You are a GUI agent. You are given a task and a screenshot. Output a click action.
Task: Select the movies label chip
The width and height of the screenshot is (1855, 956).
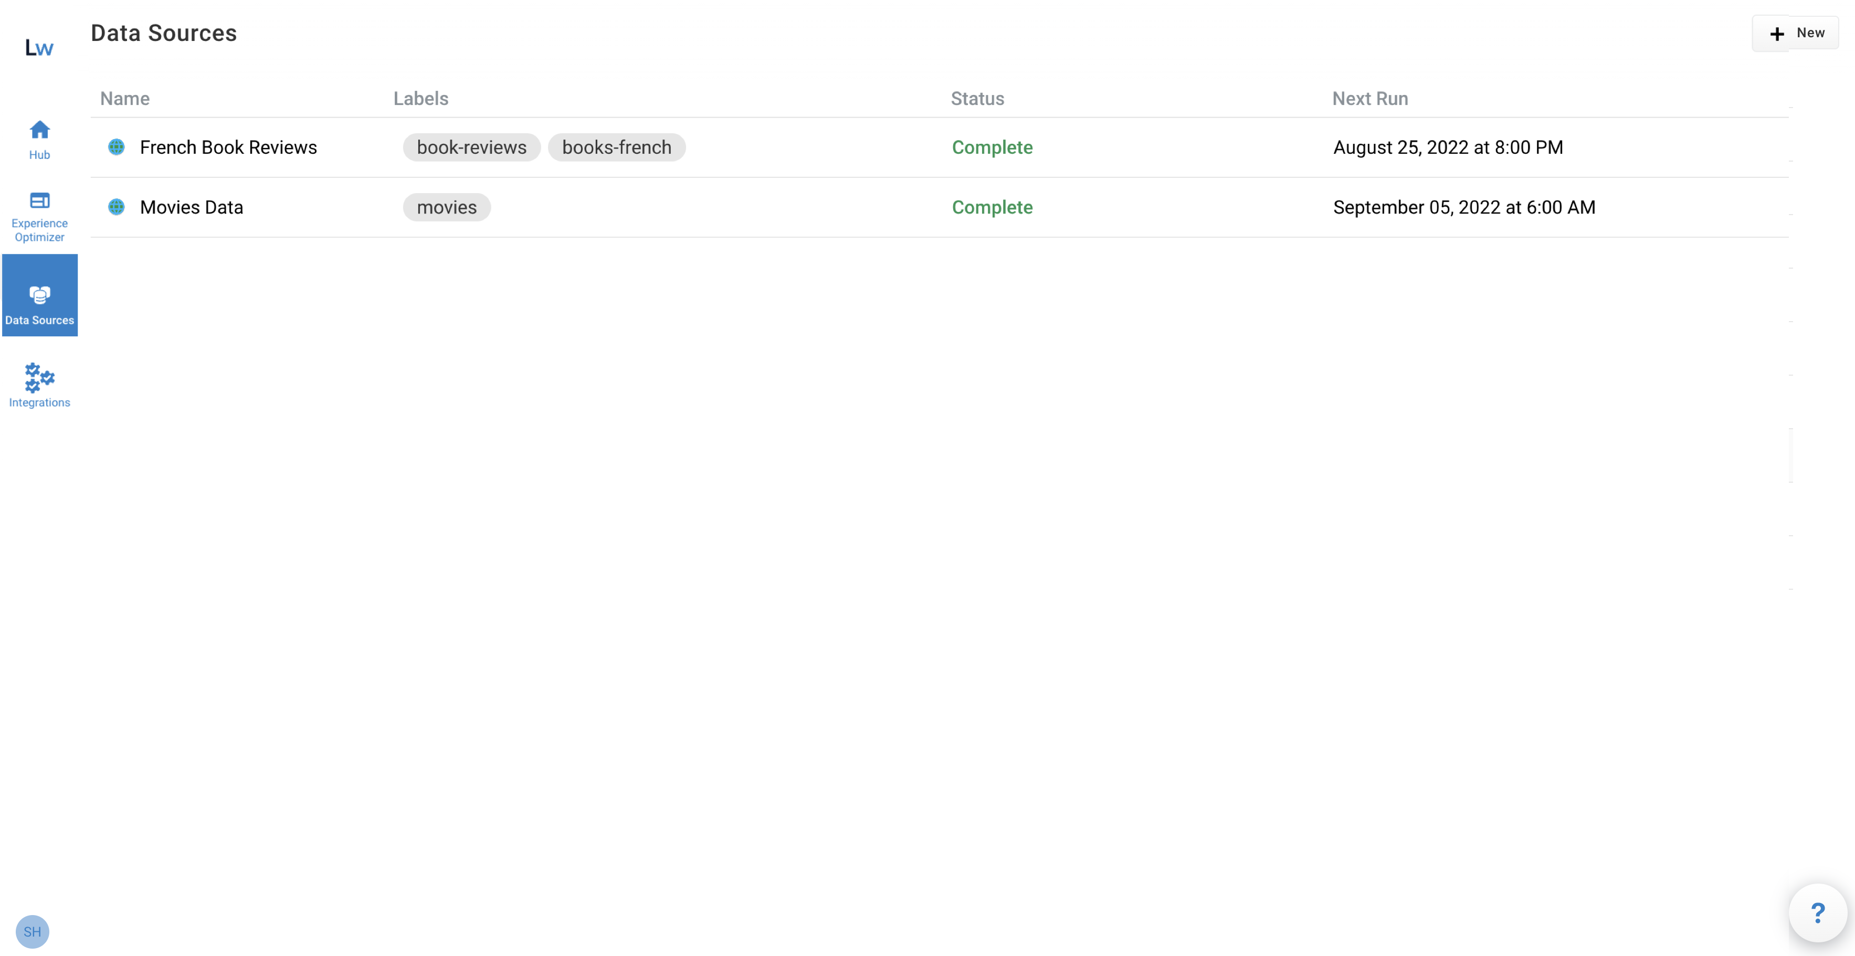click(447, 207)
